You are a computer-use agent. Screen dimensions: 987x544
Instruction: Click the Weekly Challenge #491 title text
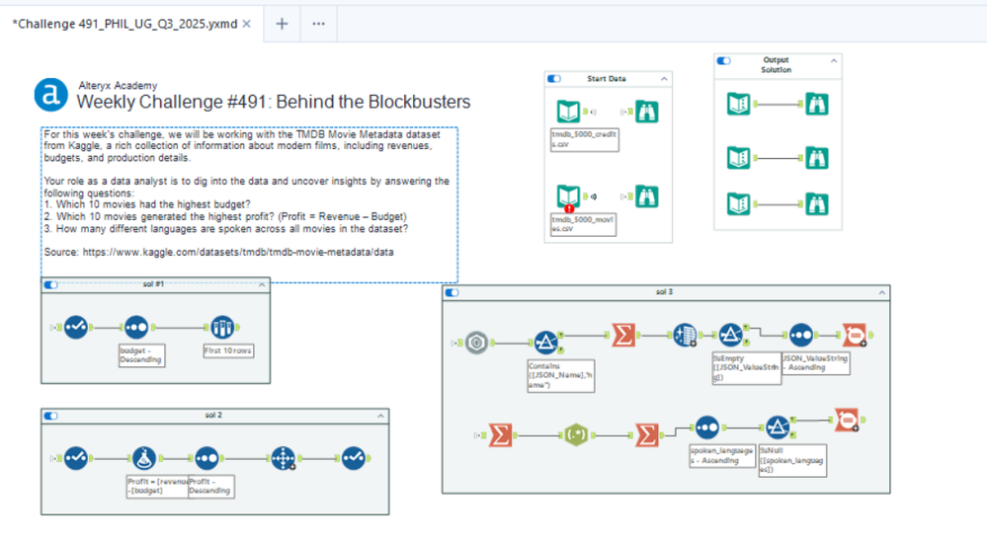coord(274,102)
